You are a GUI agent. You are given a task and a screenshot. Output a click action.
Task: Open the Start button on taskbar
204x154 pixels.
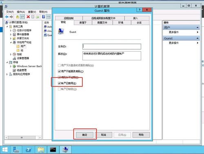tap(5, 150)
